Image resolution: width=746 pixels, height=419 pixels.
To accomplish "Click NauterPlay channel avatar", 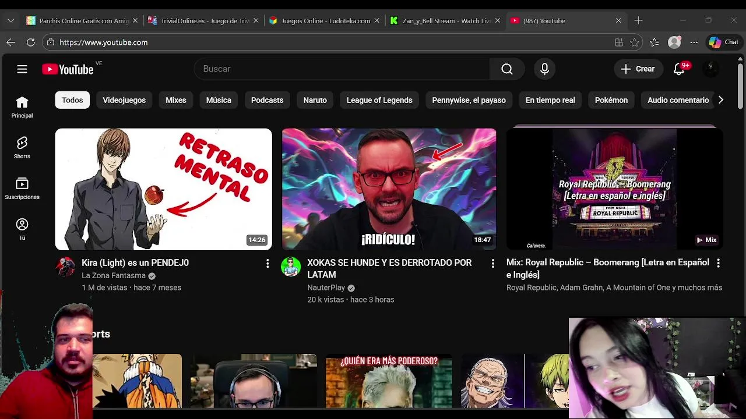I will click(291, 267).
